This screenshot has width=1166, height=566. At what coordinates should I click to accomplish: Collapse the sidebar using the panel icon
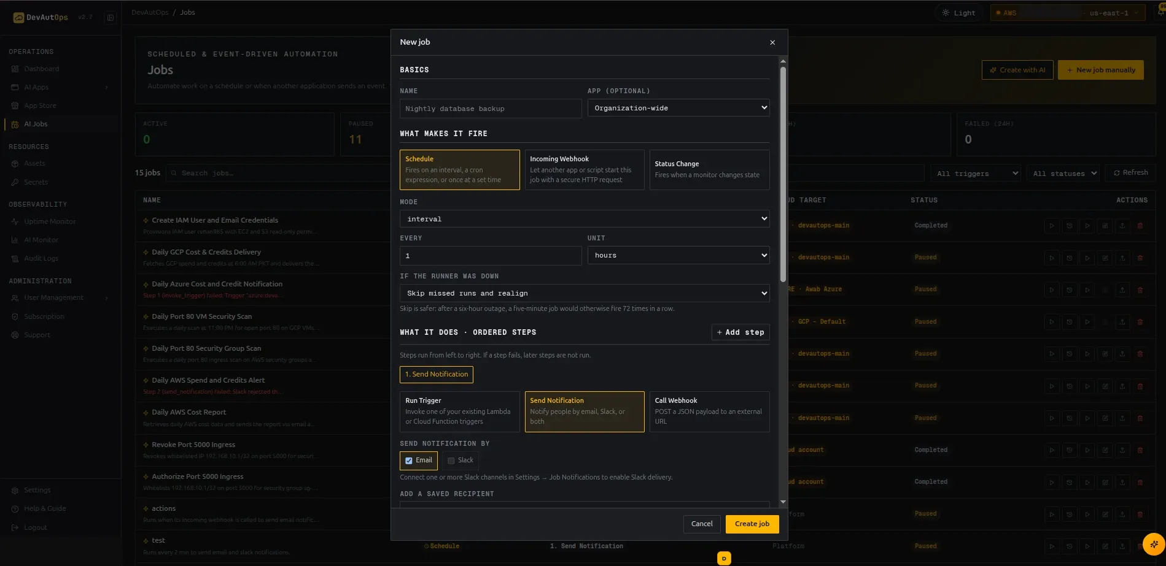111,18
